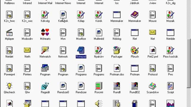Click the Hullámos label
The width and height of the screenshot is (191, 107).
[x=9, y=3]
